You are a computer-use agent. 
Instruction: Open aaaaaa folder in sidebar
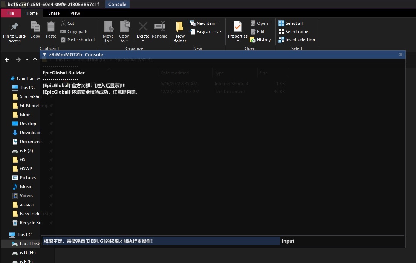[23, 205]
